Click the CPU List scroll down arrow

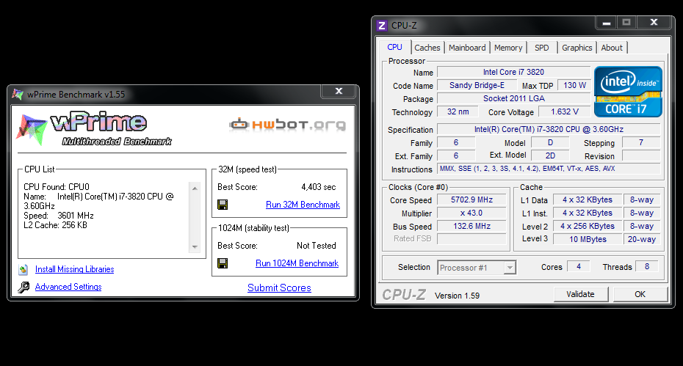195,246
